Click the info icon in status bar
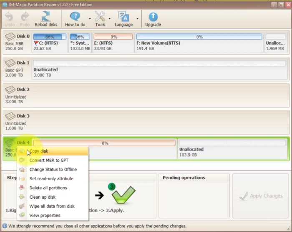The width and height of the screenshot is (292, 232). (5, 226)
